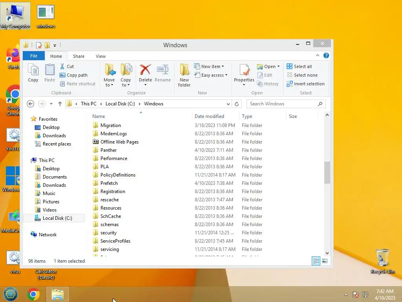Click Paste shortcut in the ribbon

(77, 84)
